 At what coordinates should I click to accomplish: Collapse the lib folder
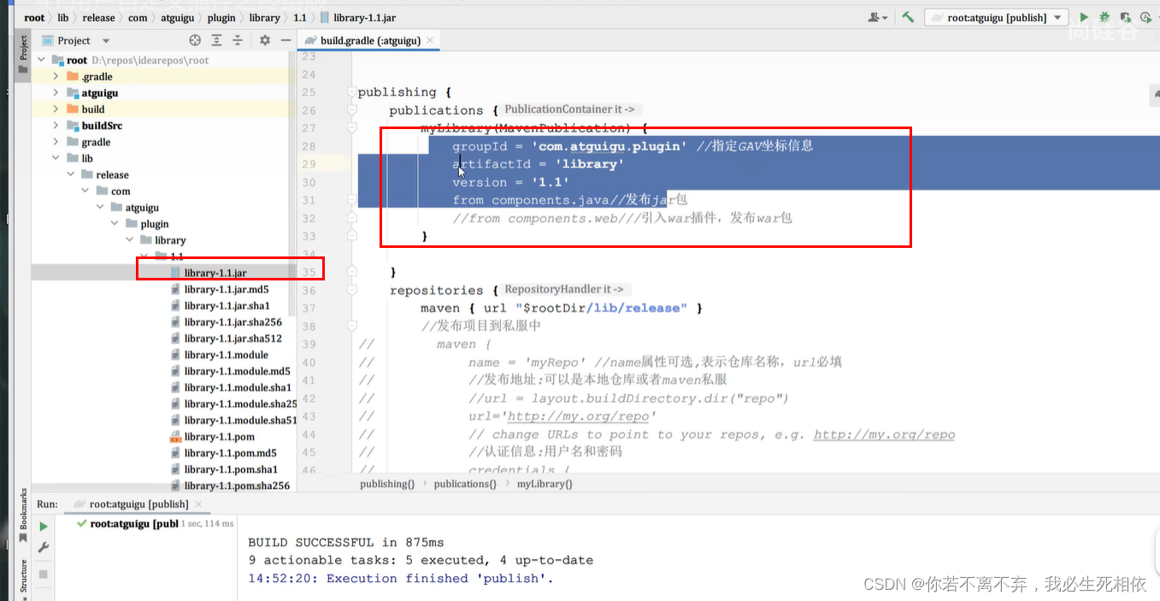tap(56, 158)
